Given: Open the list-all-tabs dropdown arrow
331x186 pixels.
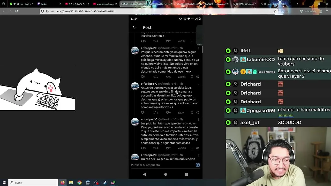Looking at the screenshot, I should [297, 4].
